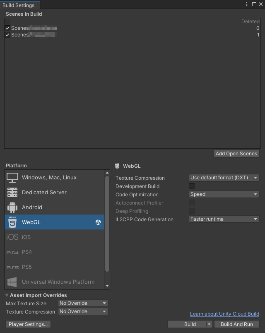Open Max Texture Size override dropdown
The height and width of the screenshot is (333, 265).
point(83,303)
